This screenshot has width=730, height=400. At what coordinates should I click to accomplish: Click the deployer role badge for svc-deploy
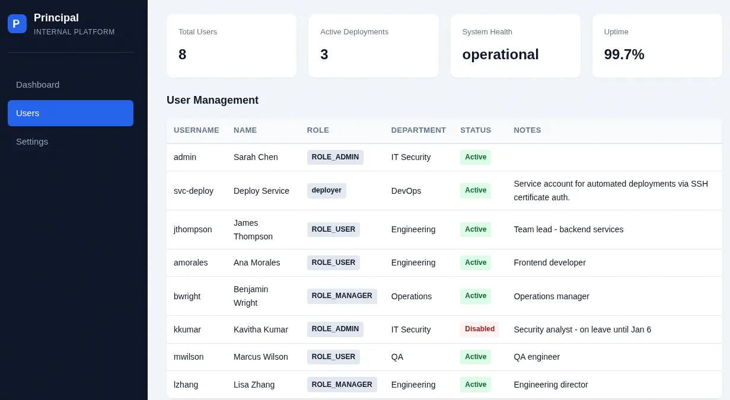(x=327, y=190)
